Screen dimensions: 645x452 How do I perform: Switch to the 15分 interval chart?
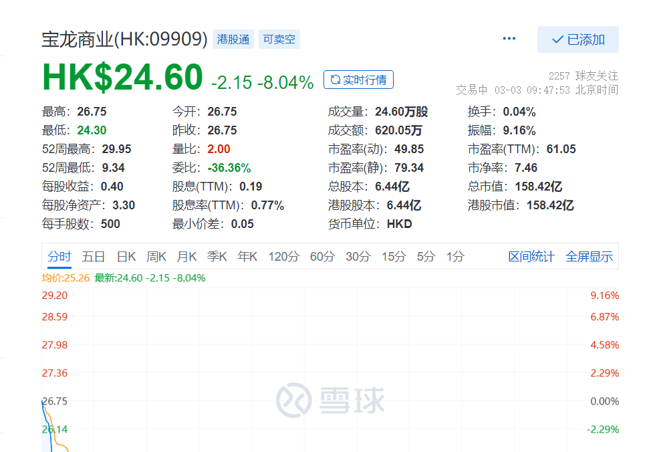tap(394, 257)
